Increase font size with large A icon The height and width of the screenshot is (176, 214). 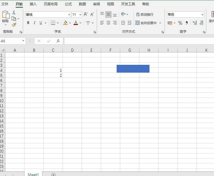coord(86,14)
